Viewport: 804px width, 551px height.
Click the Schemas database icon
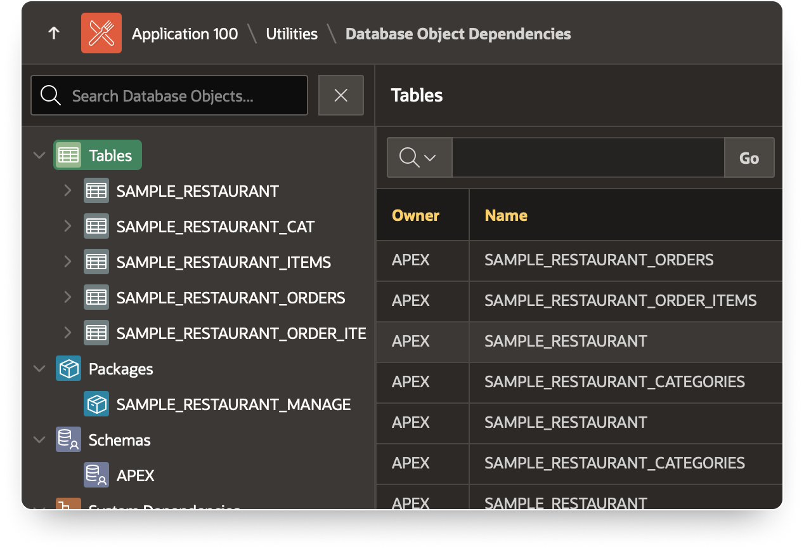[x=68, y=439]
